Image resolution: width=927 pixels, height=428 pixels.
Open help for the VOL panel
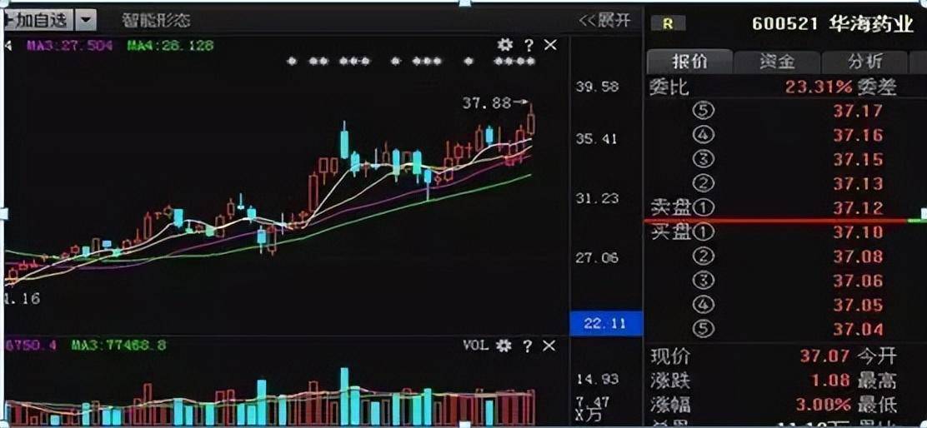pyautogui.click(x=528, y=346)
